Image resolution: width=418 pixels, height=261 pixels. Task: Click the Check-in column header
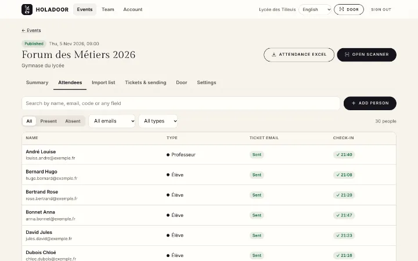coord(343,138)
